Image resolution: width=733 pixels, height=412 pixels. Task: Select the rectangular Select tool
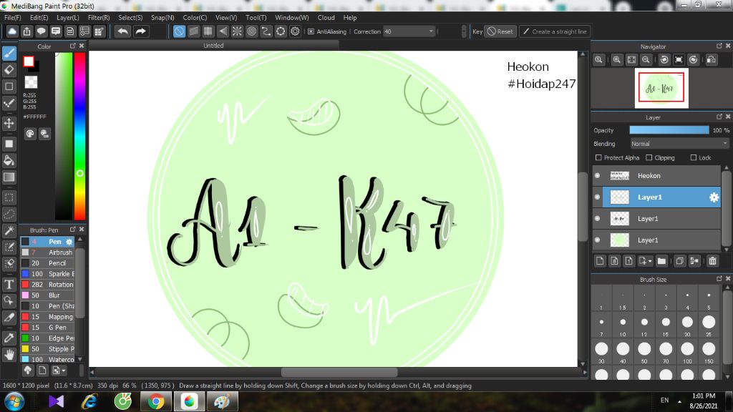tap(9, 197)
